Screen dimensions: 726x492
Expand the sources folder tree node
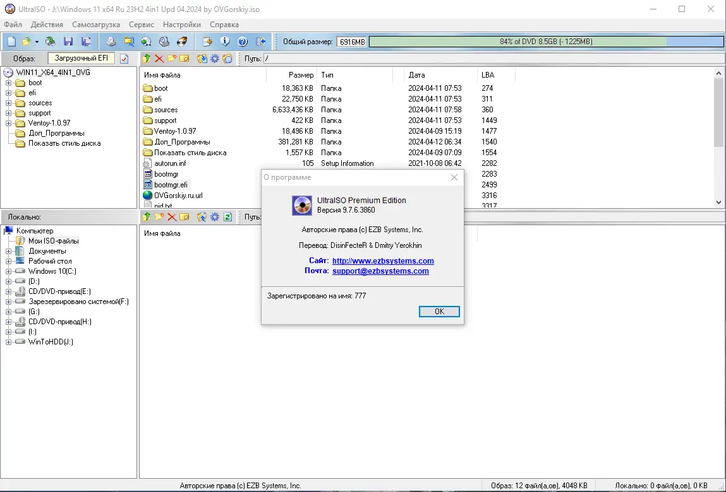pyautogui.click(x=8, y=103)
